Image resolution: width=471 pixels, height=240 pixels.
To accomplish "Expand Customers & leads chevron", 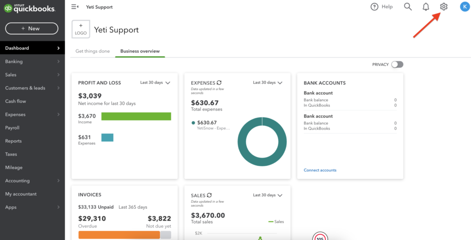I will [x=58, y=88].
